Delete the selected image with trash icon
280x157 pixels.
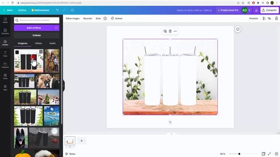pyautogui.click(x=170, y=31)
